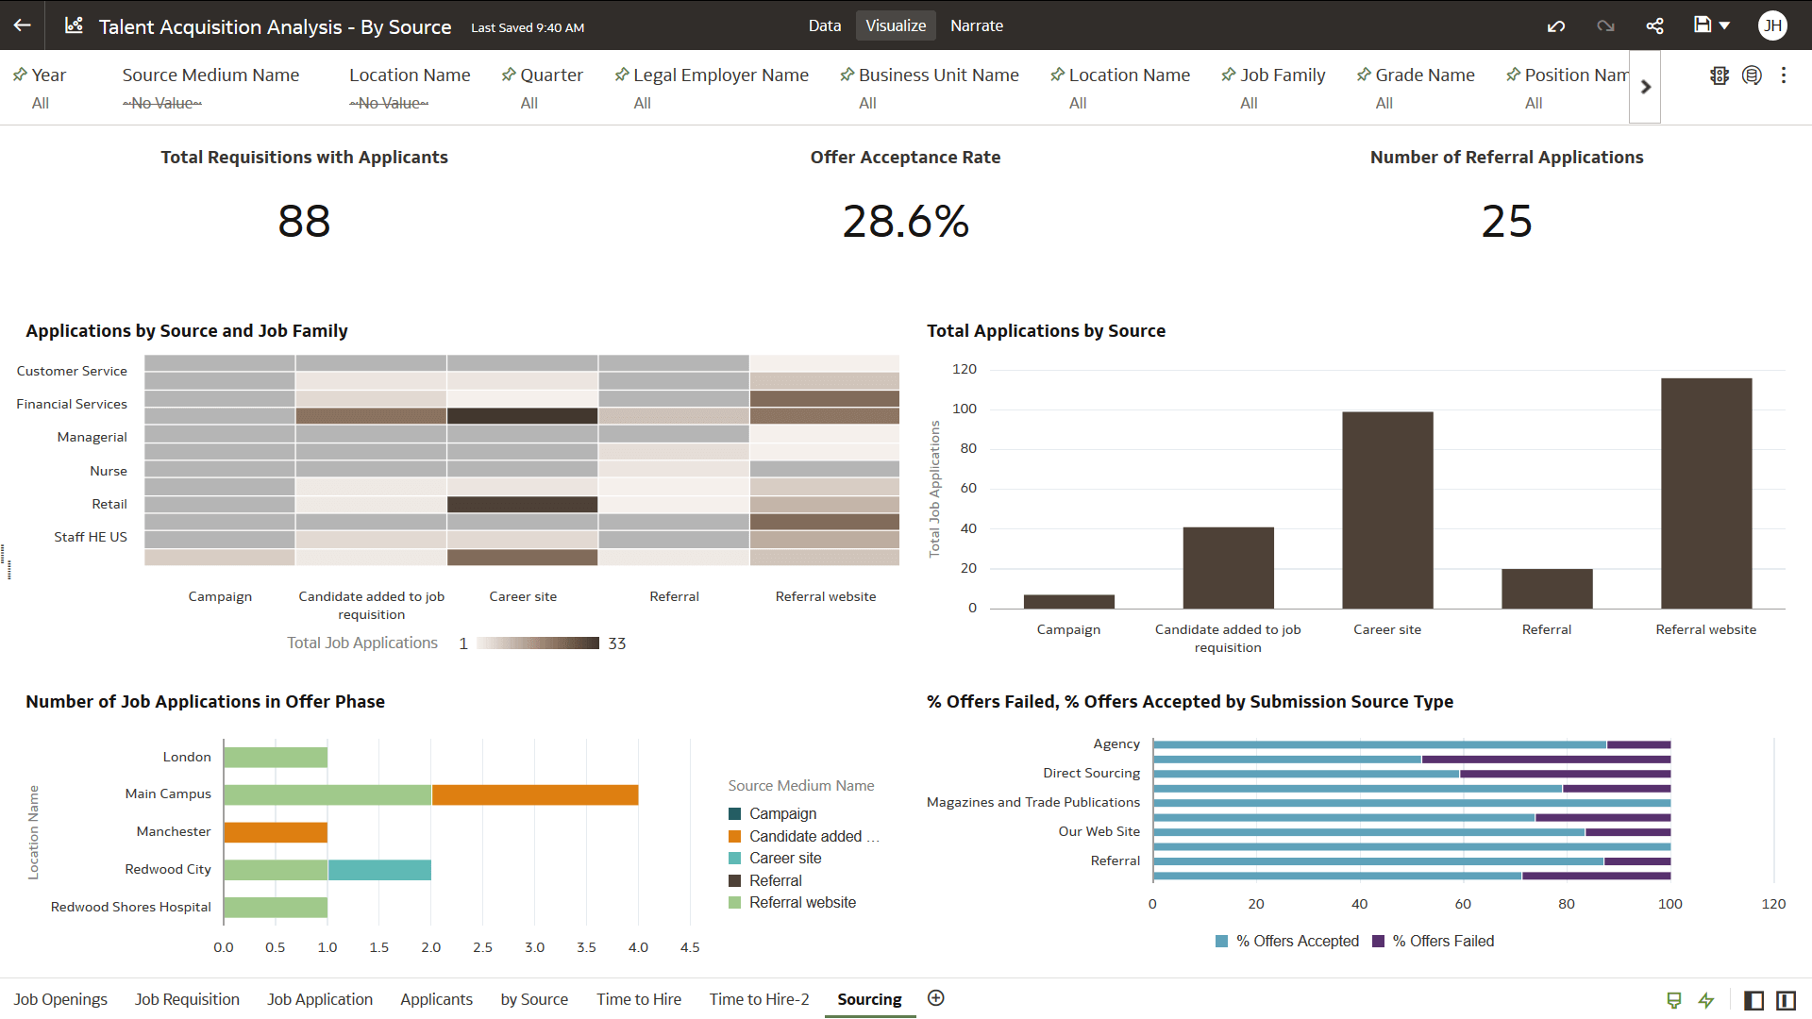The height and width of the screenshot is (1019, 1812).
Task: Click the Referral website bar in chart
Action: tap(1705, 493)
